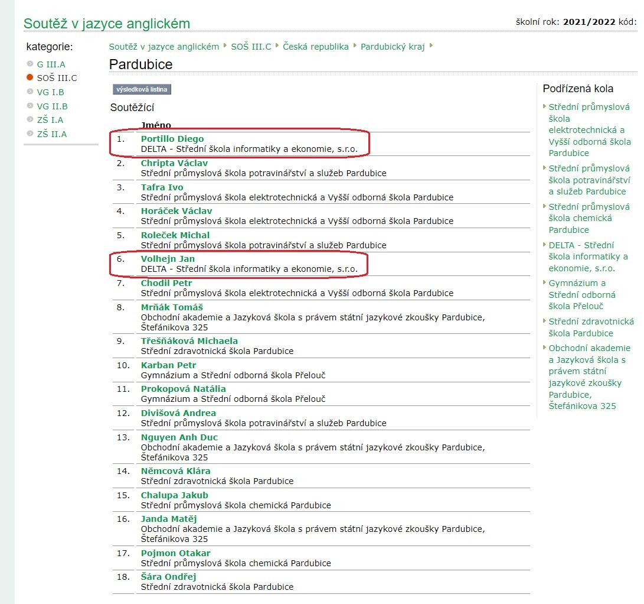Open contestant Šára Ondřej

tap(168, 577)
